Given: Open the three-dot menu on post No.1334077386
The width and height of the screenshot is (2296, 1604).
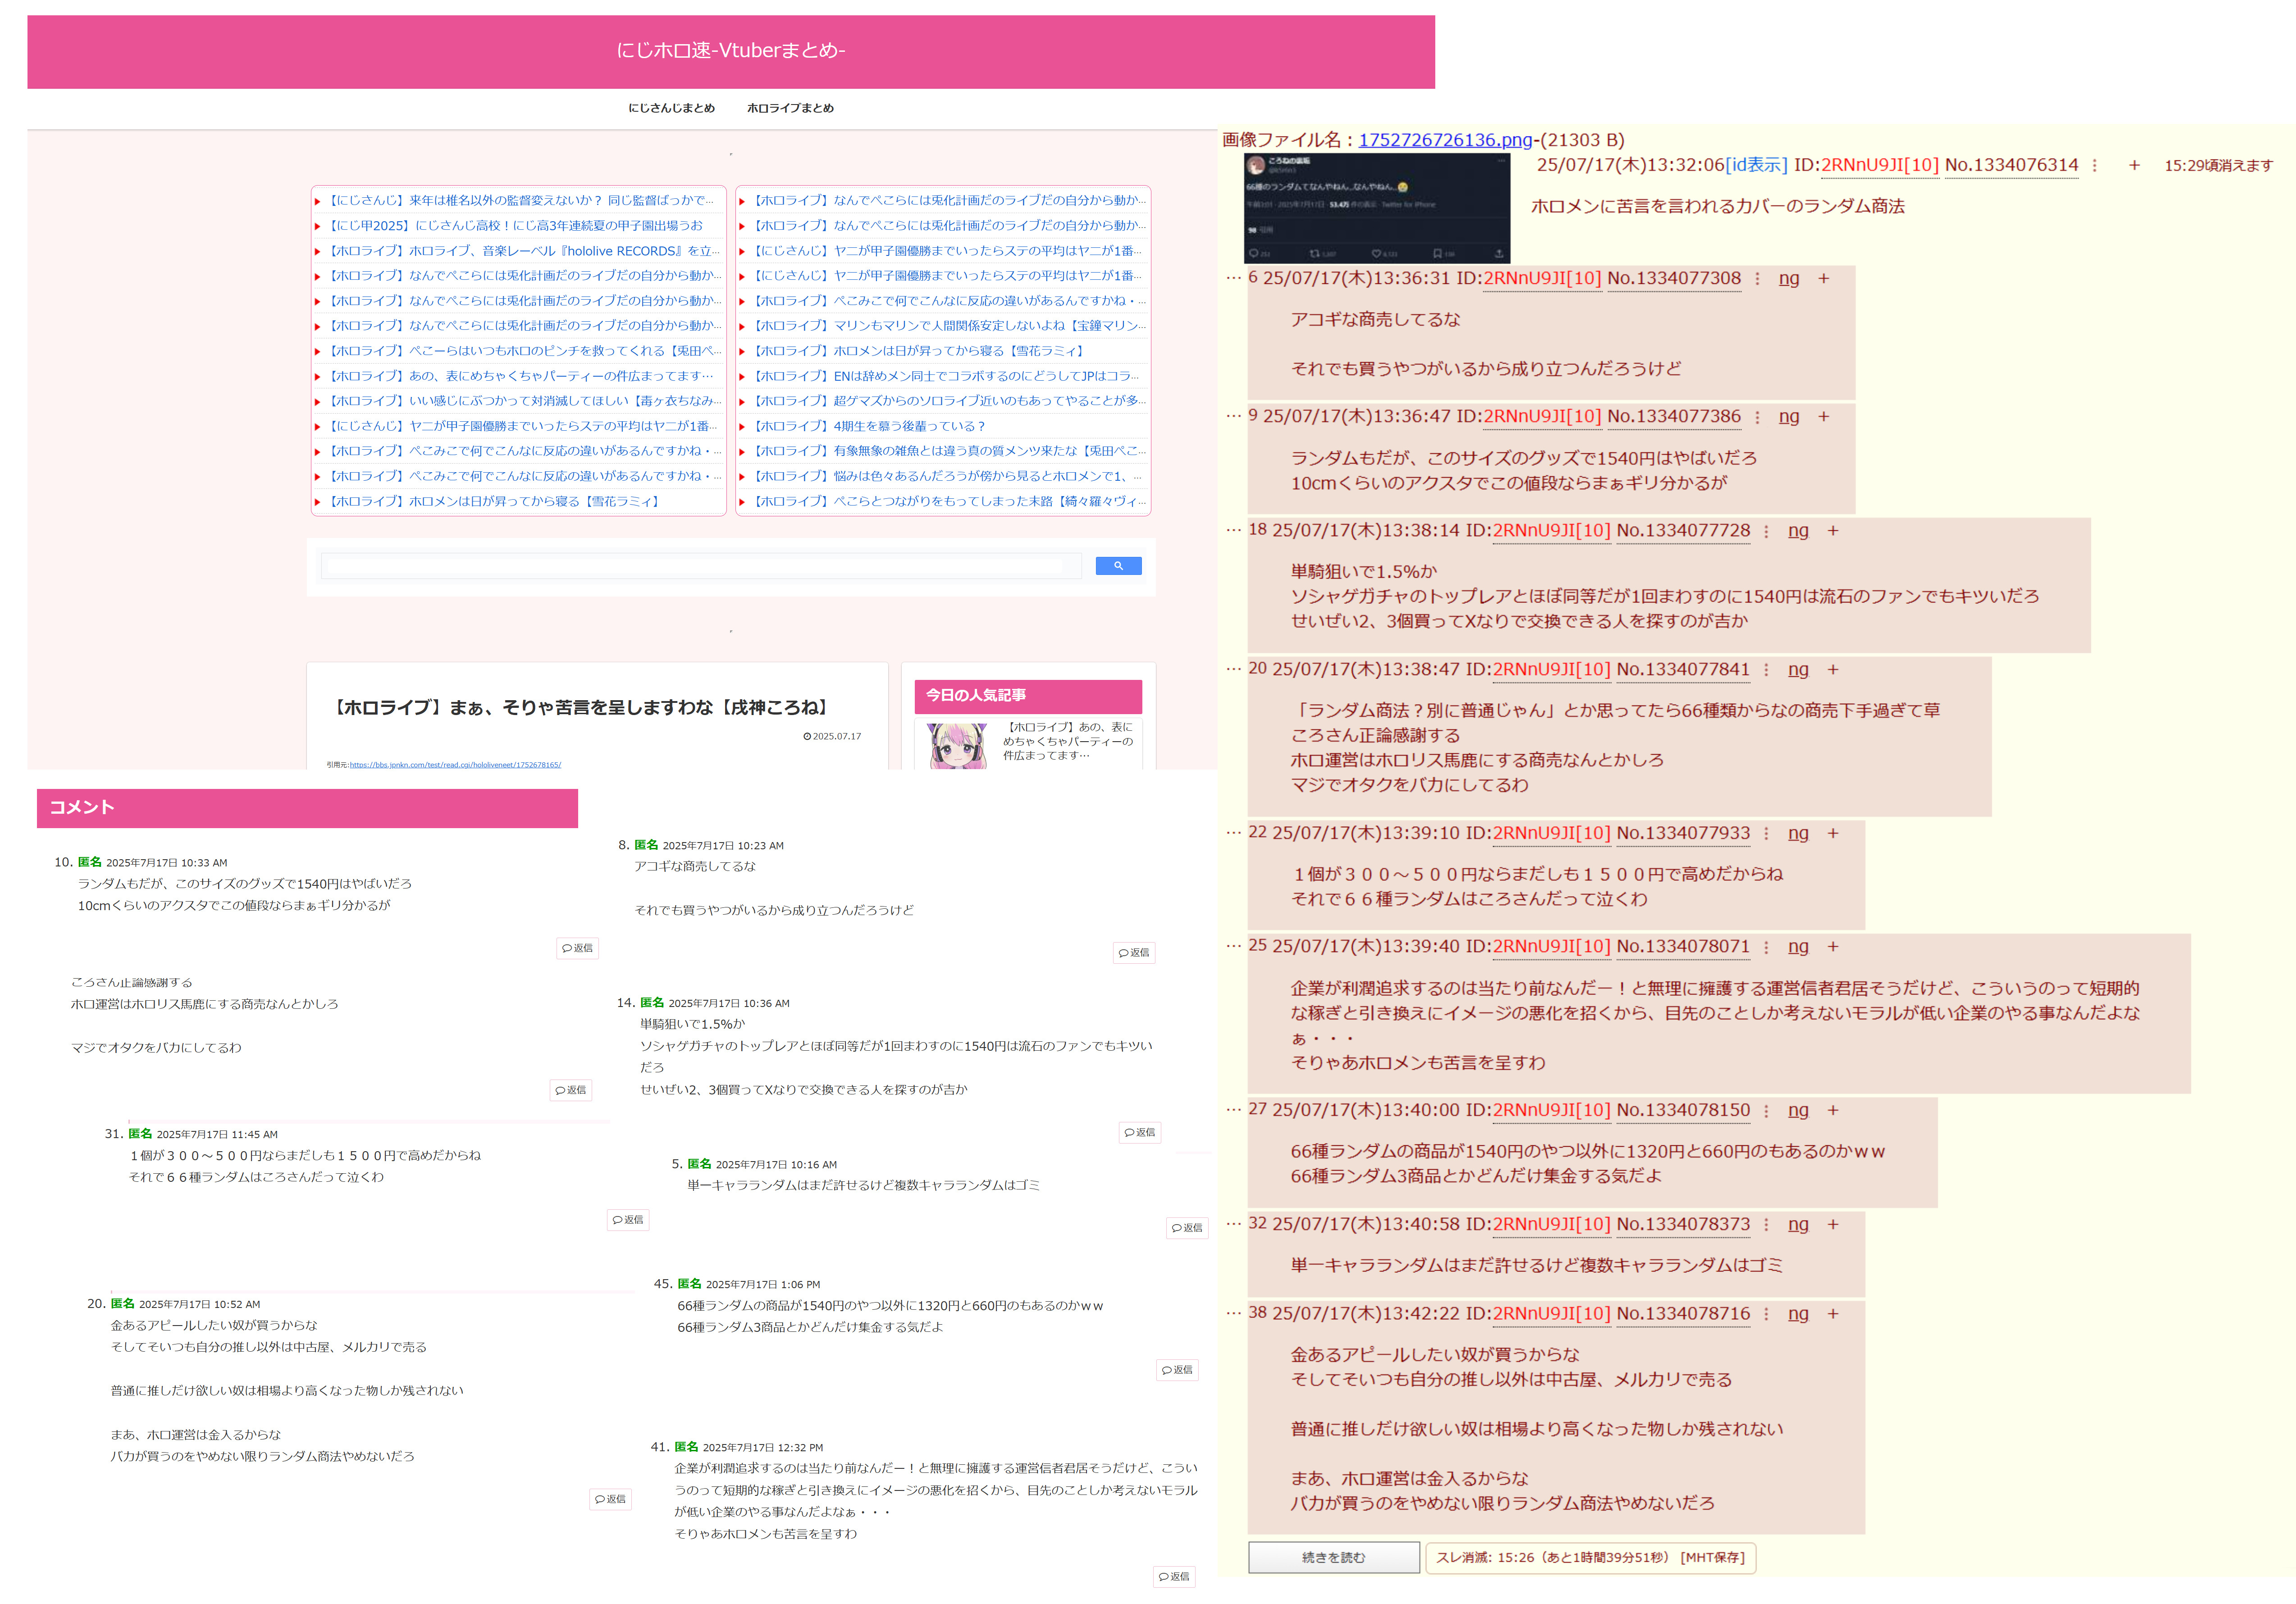Looking at the screenshot, I should 1757,417.
